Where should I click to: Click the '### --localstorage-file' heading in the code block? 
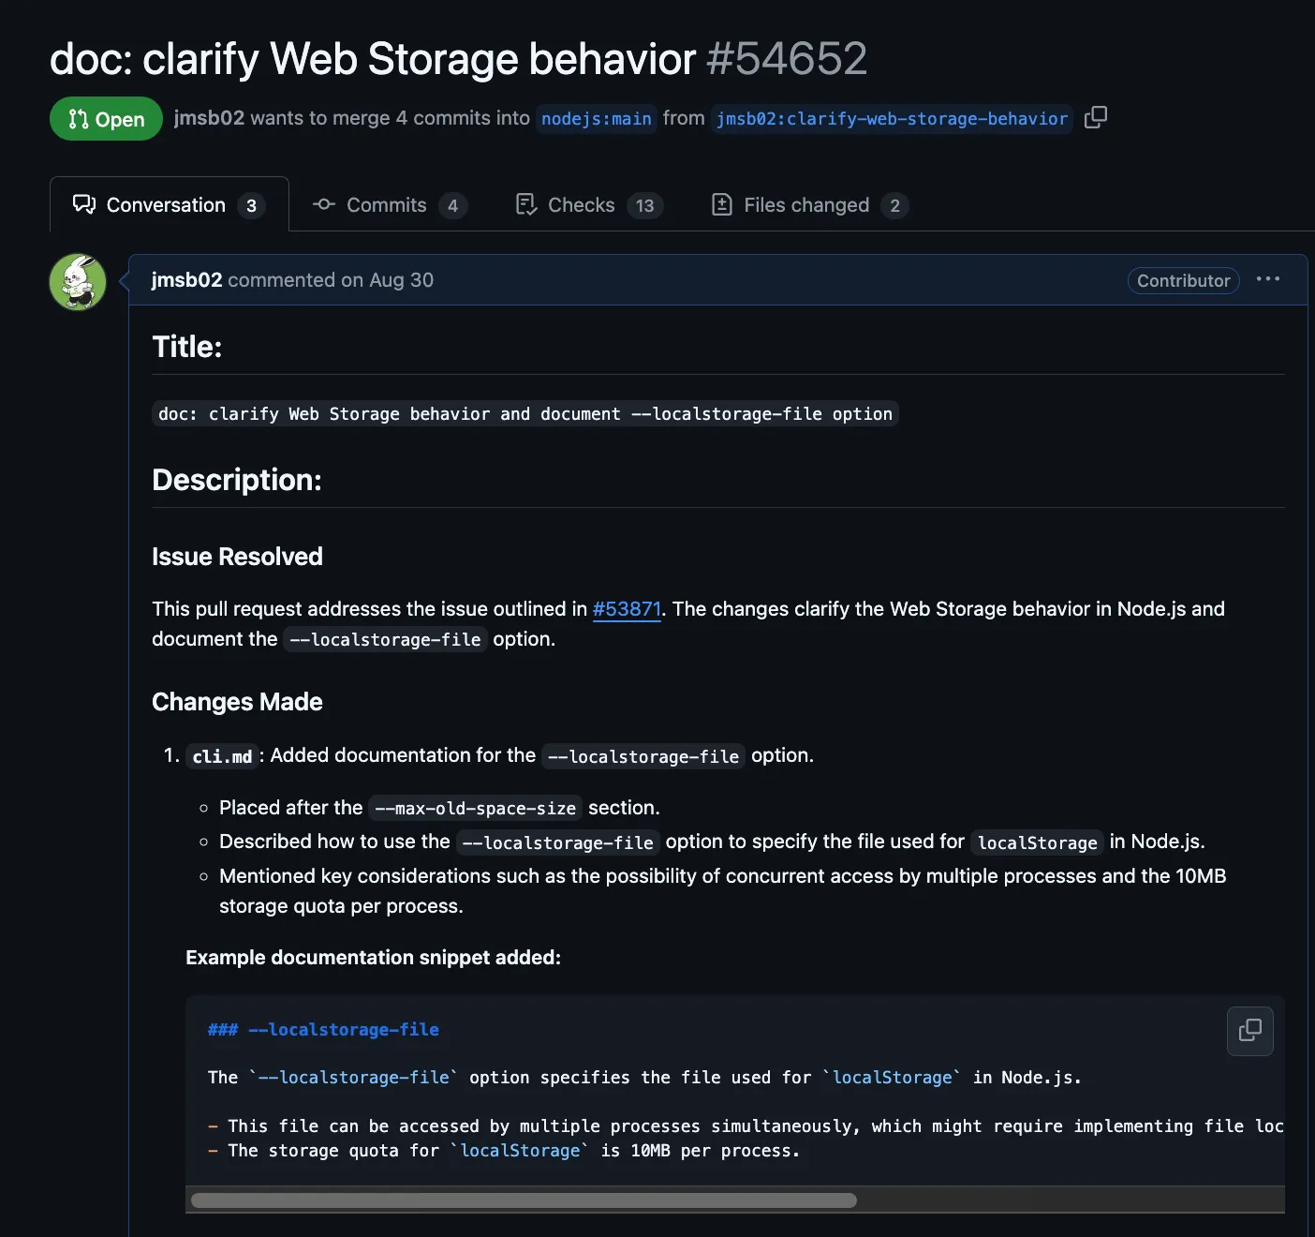(323, 1030)
